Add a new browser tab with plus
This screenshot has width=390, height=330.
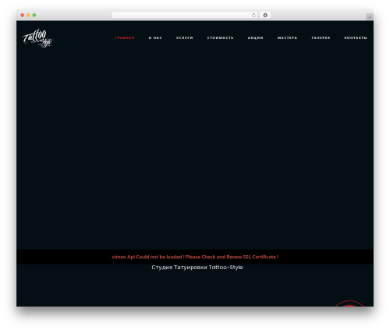click(370, 17)
